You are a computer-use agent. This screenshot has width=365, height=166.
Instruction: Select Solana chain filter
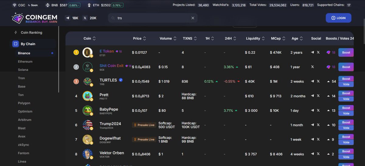click(23, 70)
